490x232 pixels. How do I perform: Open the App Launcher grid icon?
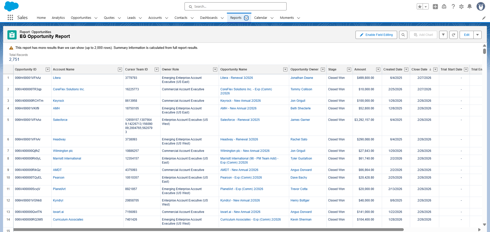click(x=10, y=18)
